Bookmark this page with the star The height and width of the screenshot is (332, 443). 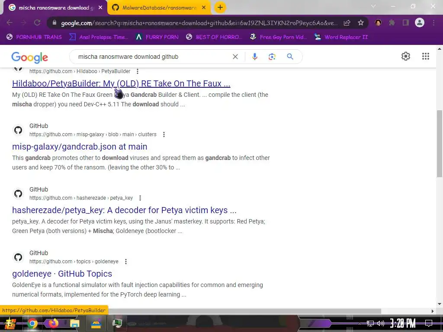click(361, 23)
